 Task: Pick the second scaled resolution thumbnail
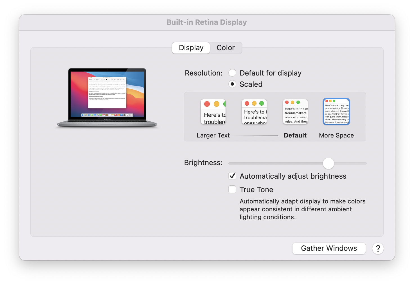[254, 112]
